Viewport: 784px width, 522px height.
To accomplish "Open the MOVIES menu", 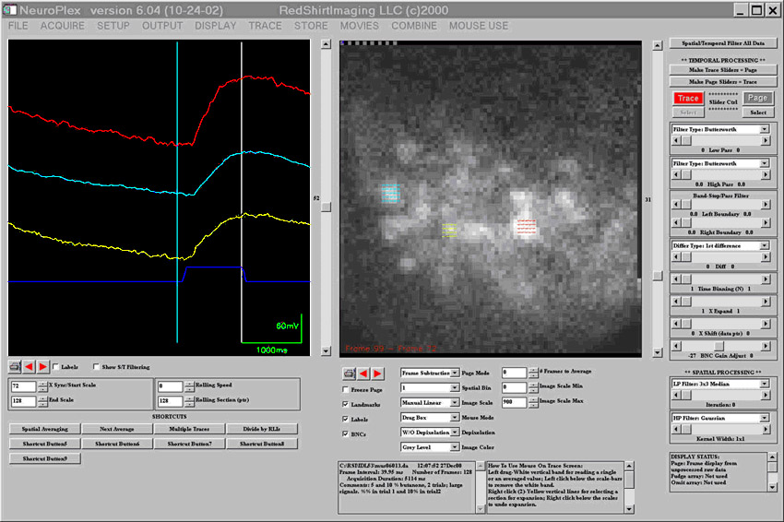I will (359, 26).
